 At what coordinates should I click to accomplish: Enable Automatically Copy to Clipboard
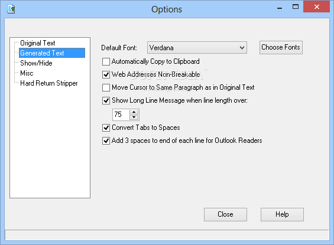tap(106, 61)
